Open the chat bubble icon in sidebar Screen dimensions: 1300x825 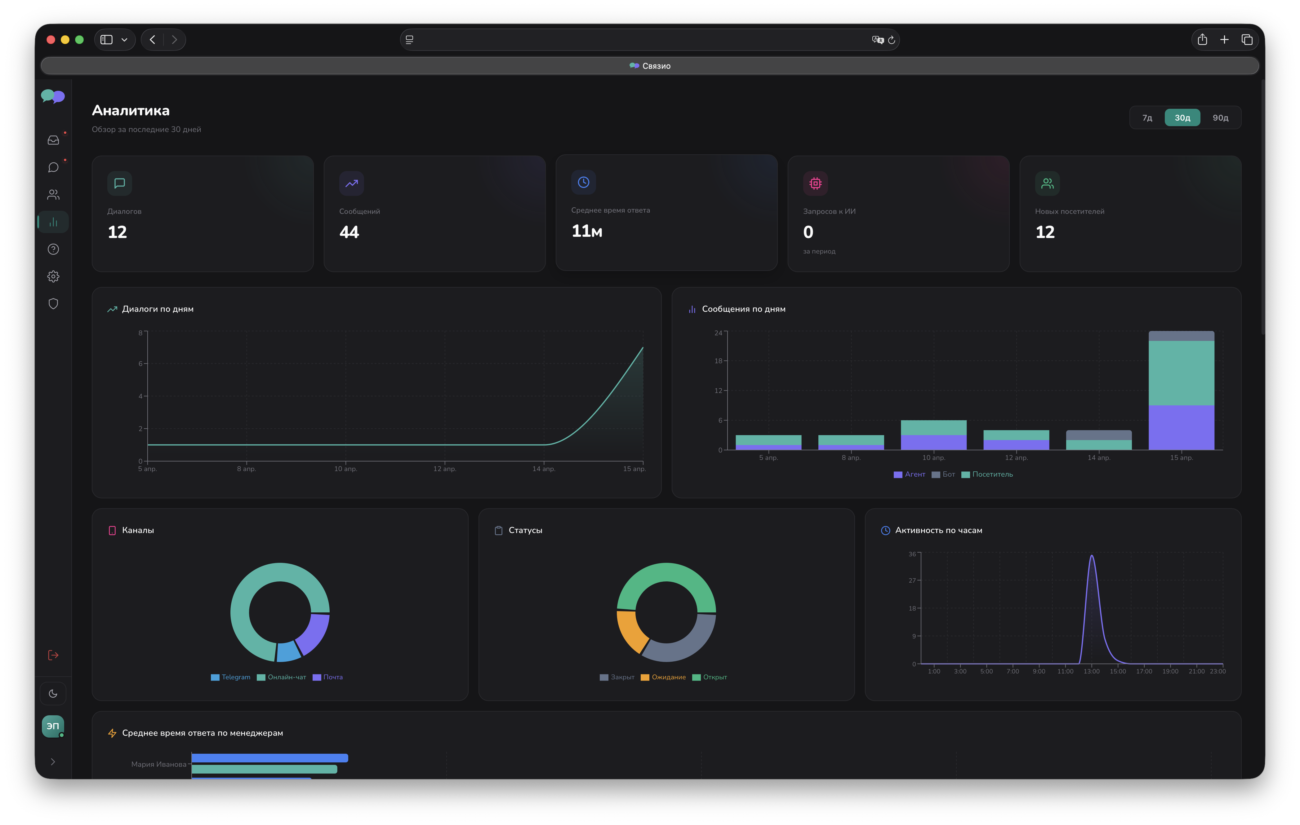coord(53,167)
